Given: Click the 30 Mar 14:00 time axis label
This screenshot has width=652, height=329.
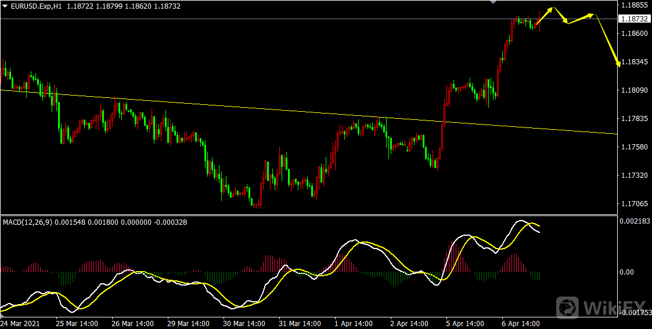Looking at the screenshot, I should click(x=244, y=324).
